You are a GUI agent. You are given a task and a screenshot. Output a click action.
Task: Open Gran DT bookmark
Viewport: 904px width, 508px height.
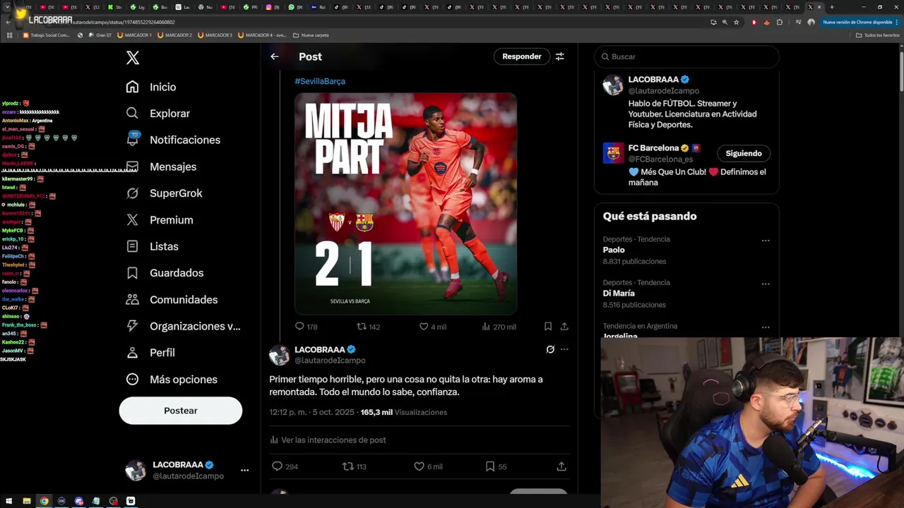(101, 35)
